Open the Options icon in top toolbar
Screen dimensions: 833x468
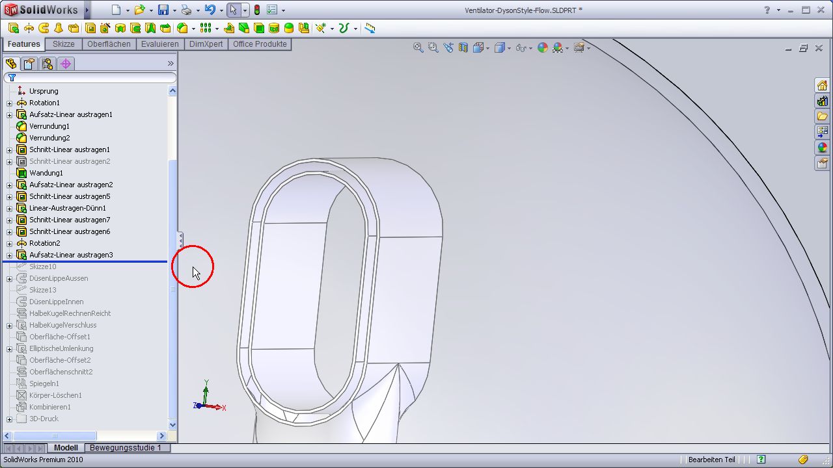pos(273,10)
